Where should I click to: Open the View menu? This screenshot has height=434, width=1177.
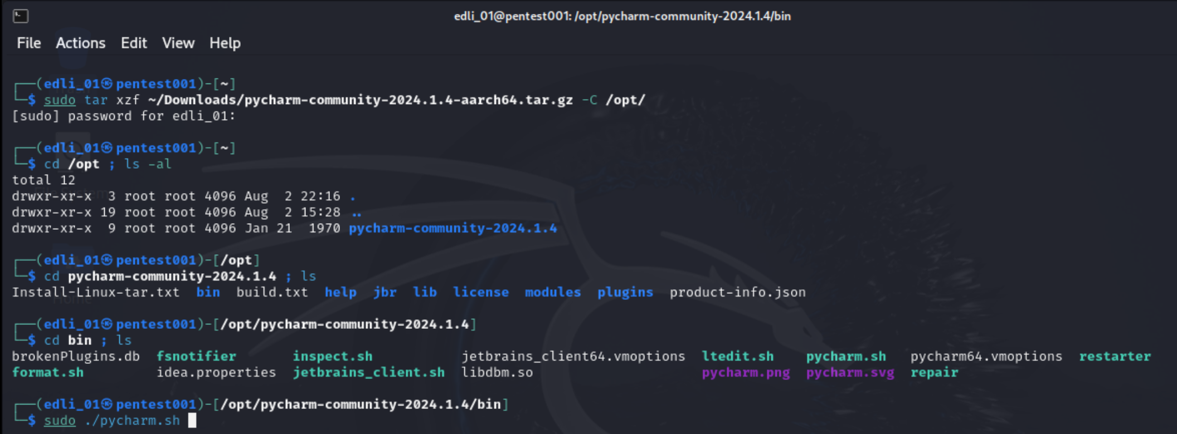point(178,43)
